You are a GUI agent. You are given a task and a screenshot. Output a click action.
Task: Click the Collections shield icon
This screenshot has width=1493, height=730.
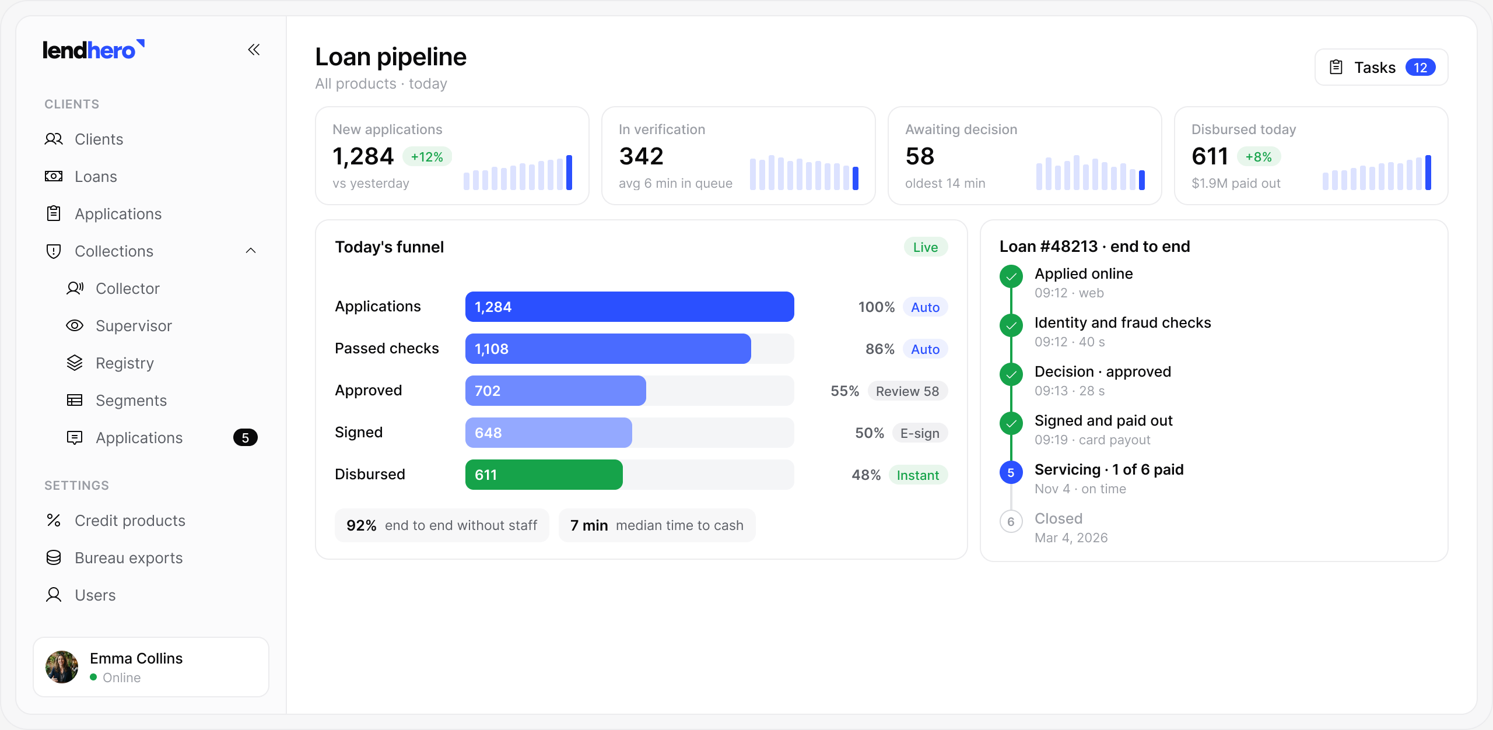tap(54, 251)
